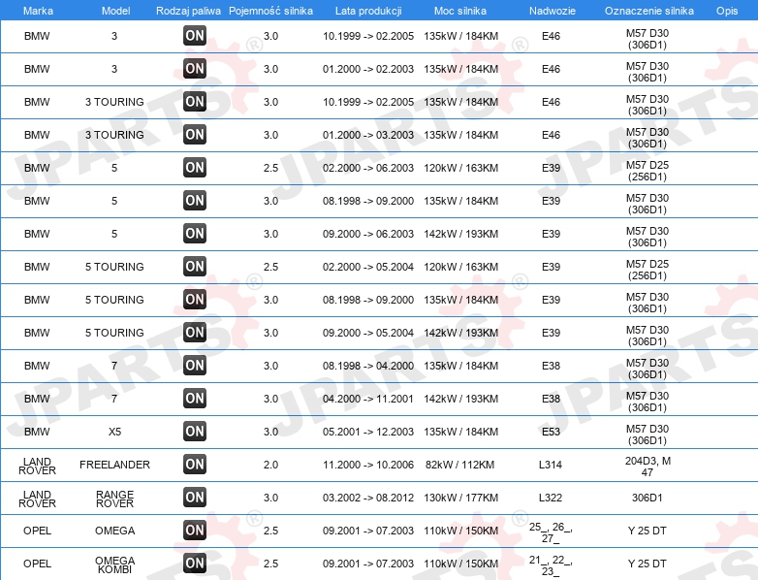Select the OMEGA KOMBI model cell
The image size is (758, 580).
[114, 564]
